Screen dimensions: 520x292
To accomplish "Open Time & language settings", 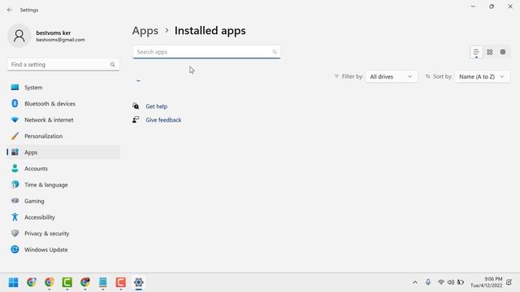I will click(63, 185).
